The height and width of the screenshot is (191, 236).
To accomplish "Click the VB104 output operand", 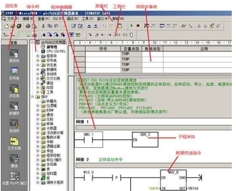I will tap(193, 188).
